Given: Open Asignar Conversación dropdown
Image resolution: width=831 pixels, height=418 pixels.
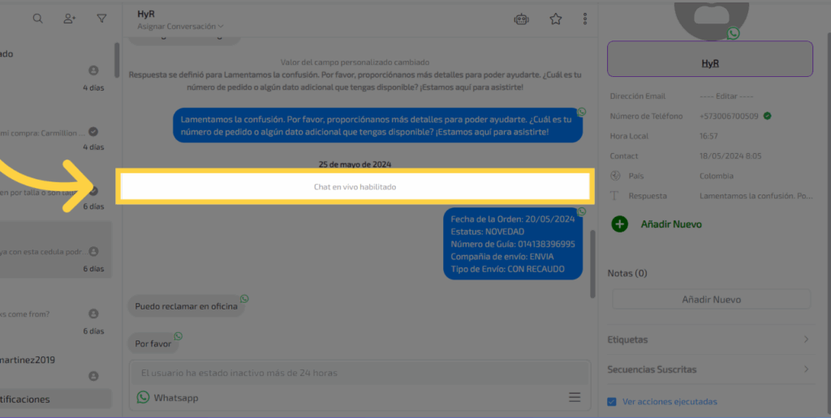Looking at the screenshot, I should coord(180,26).
